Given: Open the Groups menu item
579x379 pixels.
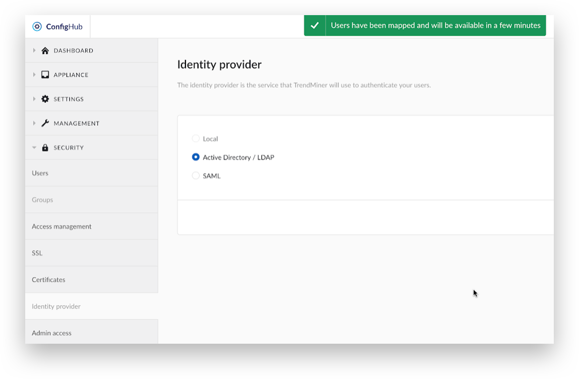Looking at the screenshot, I should pos(92,200).
